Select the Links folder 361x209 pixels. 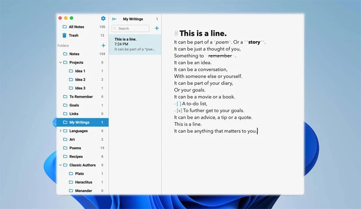[x=82, y=114]
